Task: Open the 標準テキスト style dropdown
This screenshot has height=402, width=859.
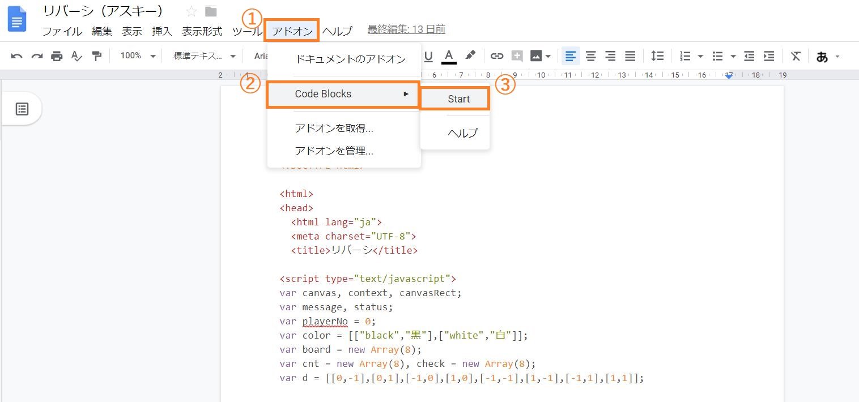Action: click(205, 56)
